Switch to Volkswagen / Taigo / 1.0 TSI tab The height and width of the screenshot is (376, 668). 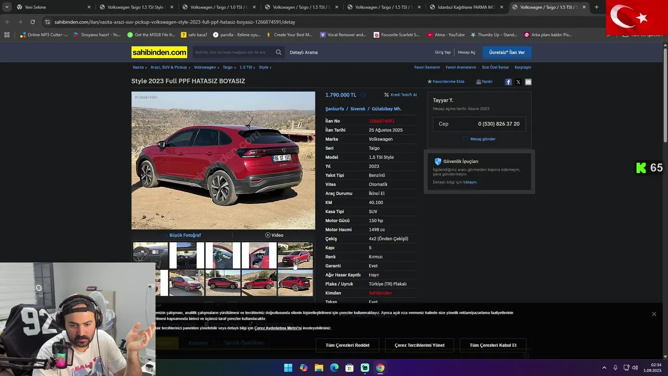pos(219,7)
